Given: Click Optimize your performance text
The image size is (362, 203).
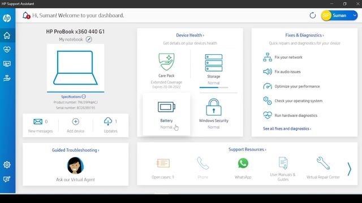Looking at the screenshot, I should [x=297, y=86].
